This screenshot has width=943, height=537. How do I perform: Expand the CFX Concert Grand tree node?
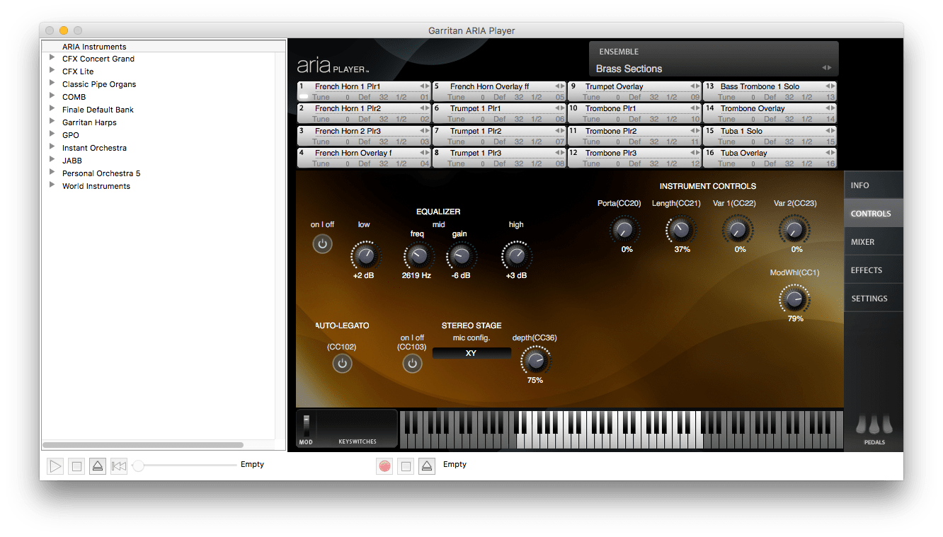click(52, 59)
